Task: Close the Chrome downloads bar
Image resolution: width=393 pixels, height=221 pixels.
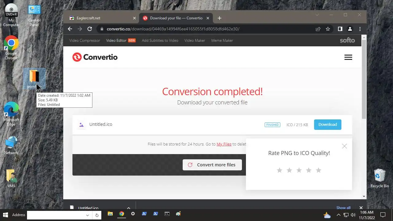Action: 361,208
